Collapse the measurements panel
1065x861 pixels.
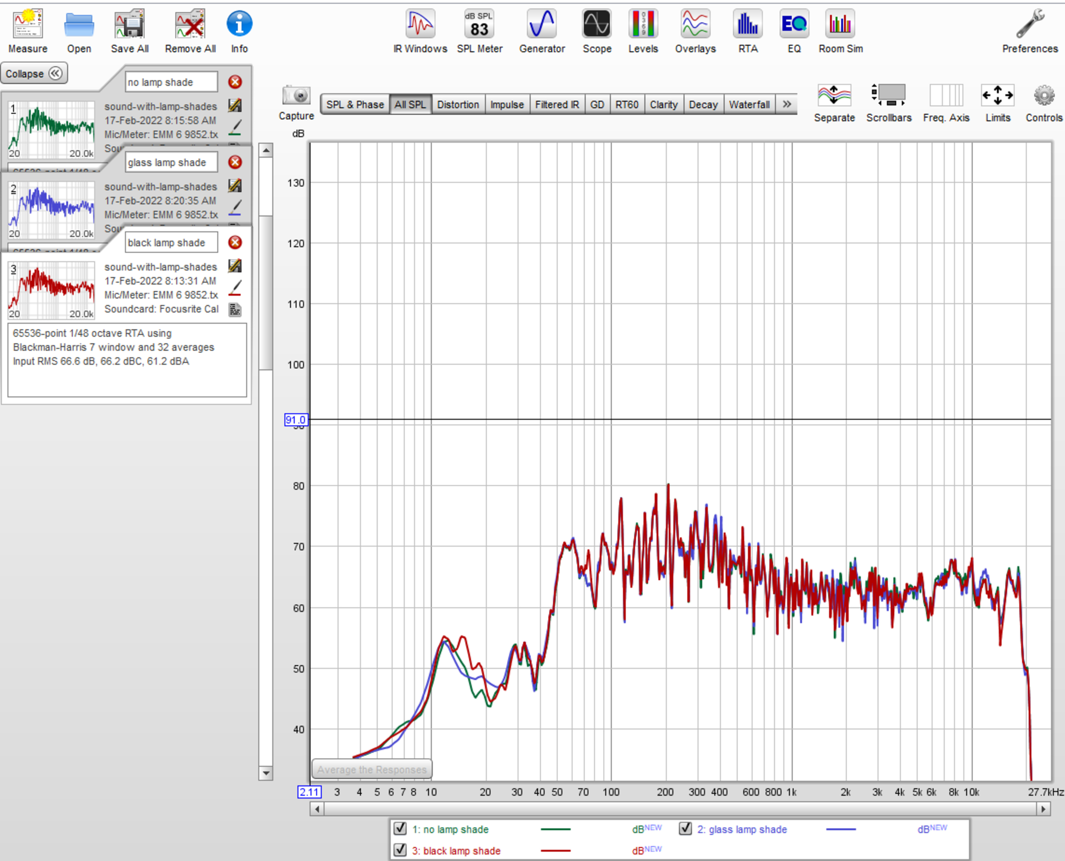coord(34,74)
